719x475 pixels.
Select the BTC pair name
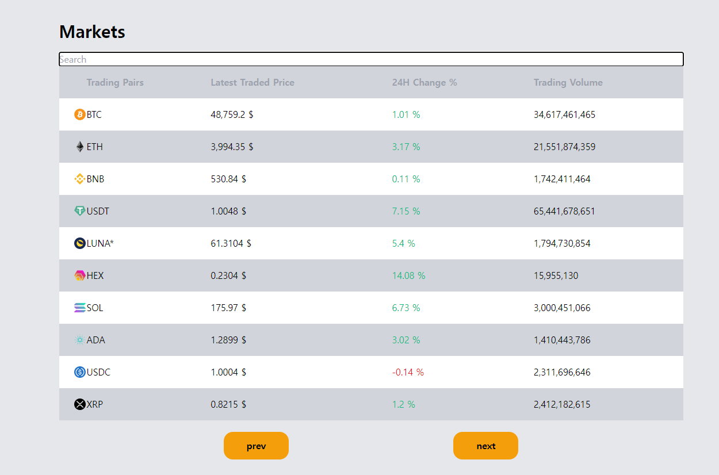(94, 114)
